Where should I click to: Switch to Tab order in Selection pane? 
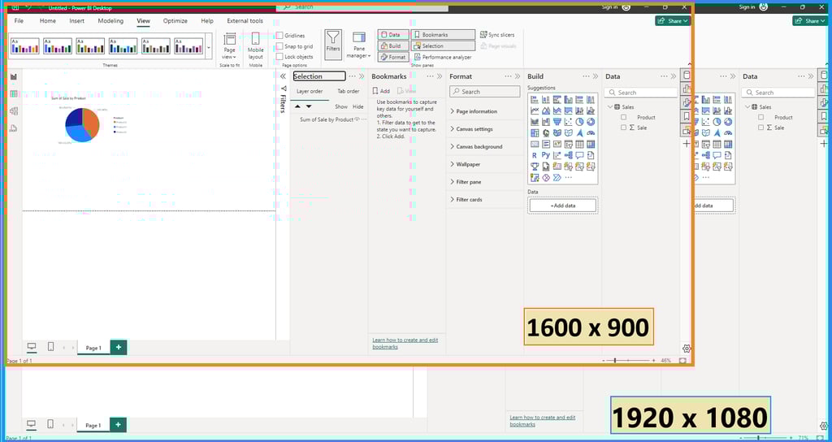349,91
